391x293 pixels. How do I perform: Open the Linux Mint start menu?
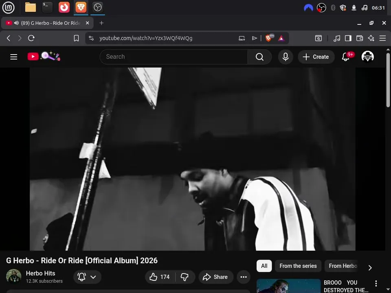pos(8,7)
